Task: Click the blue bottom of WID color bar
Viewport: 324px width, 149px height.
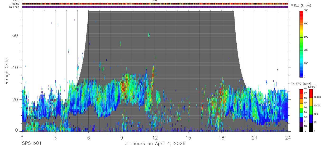Action: [x=301, y=75]
